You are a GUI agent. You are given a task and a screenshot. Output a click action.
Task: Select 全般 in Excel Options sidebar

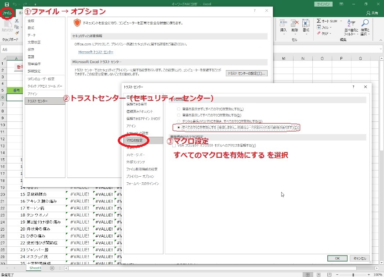[45, 21]
